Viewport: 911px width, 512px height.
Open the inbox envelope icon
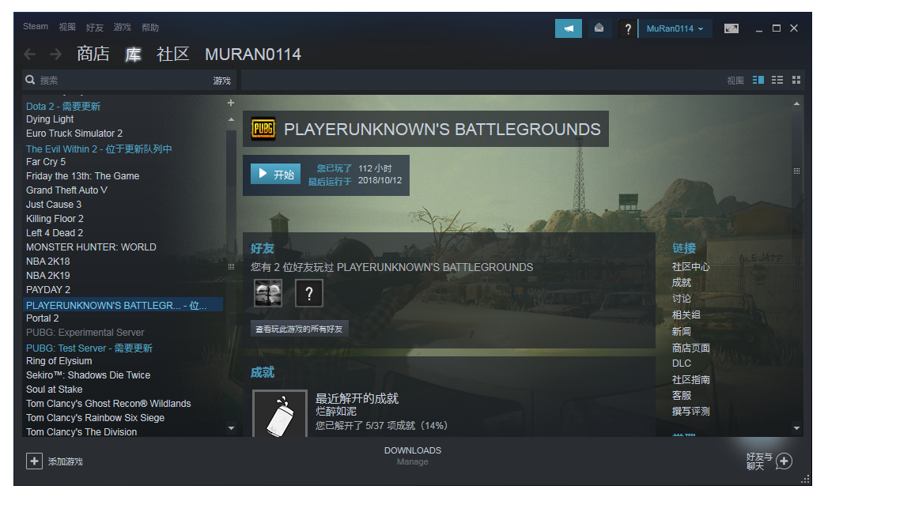599,28
